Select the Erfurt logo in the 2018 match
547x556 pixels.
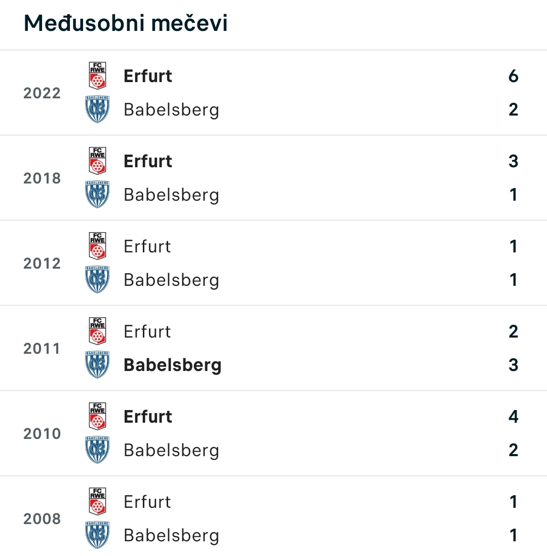tap(97, 161)
